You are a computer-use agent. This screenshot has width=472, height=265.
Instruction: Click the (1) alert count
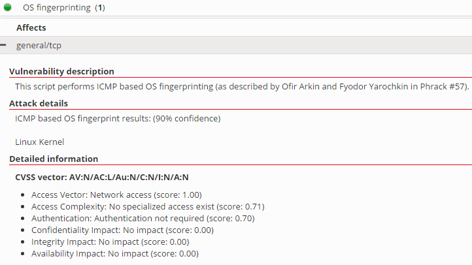point(100,8)
